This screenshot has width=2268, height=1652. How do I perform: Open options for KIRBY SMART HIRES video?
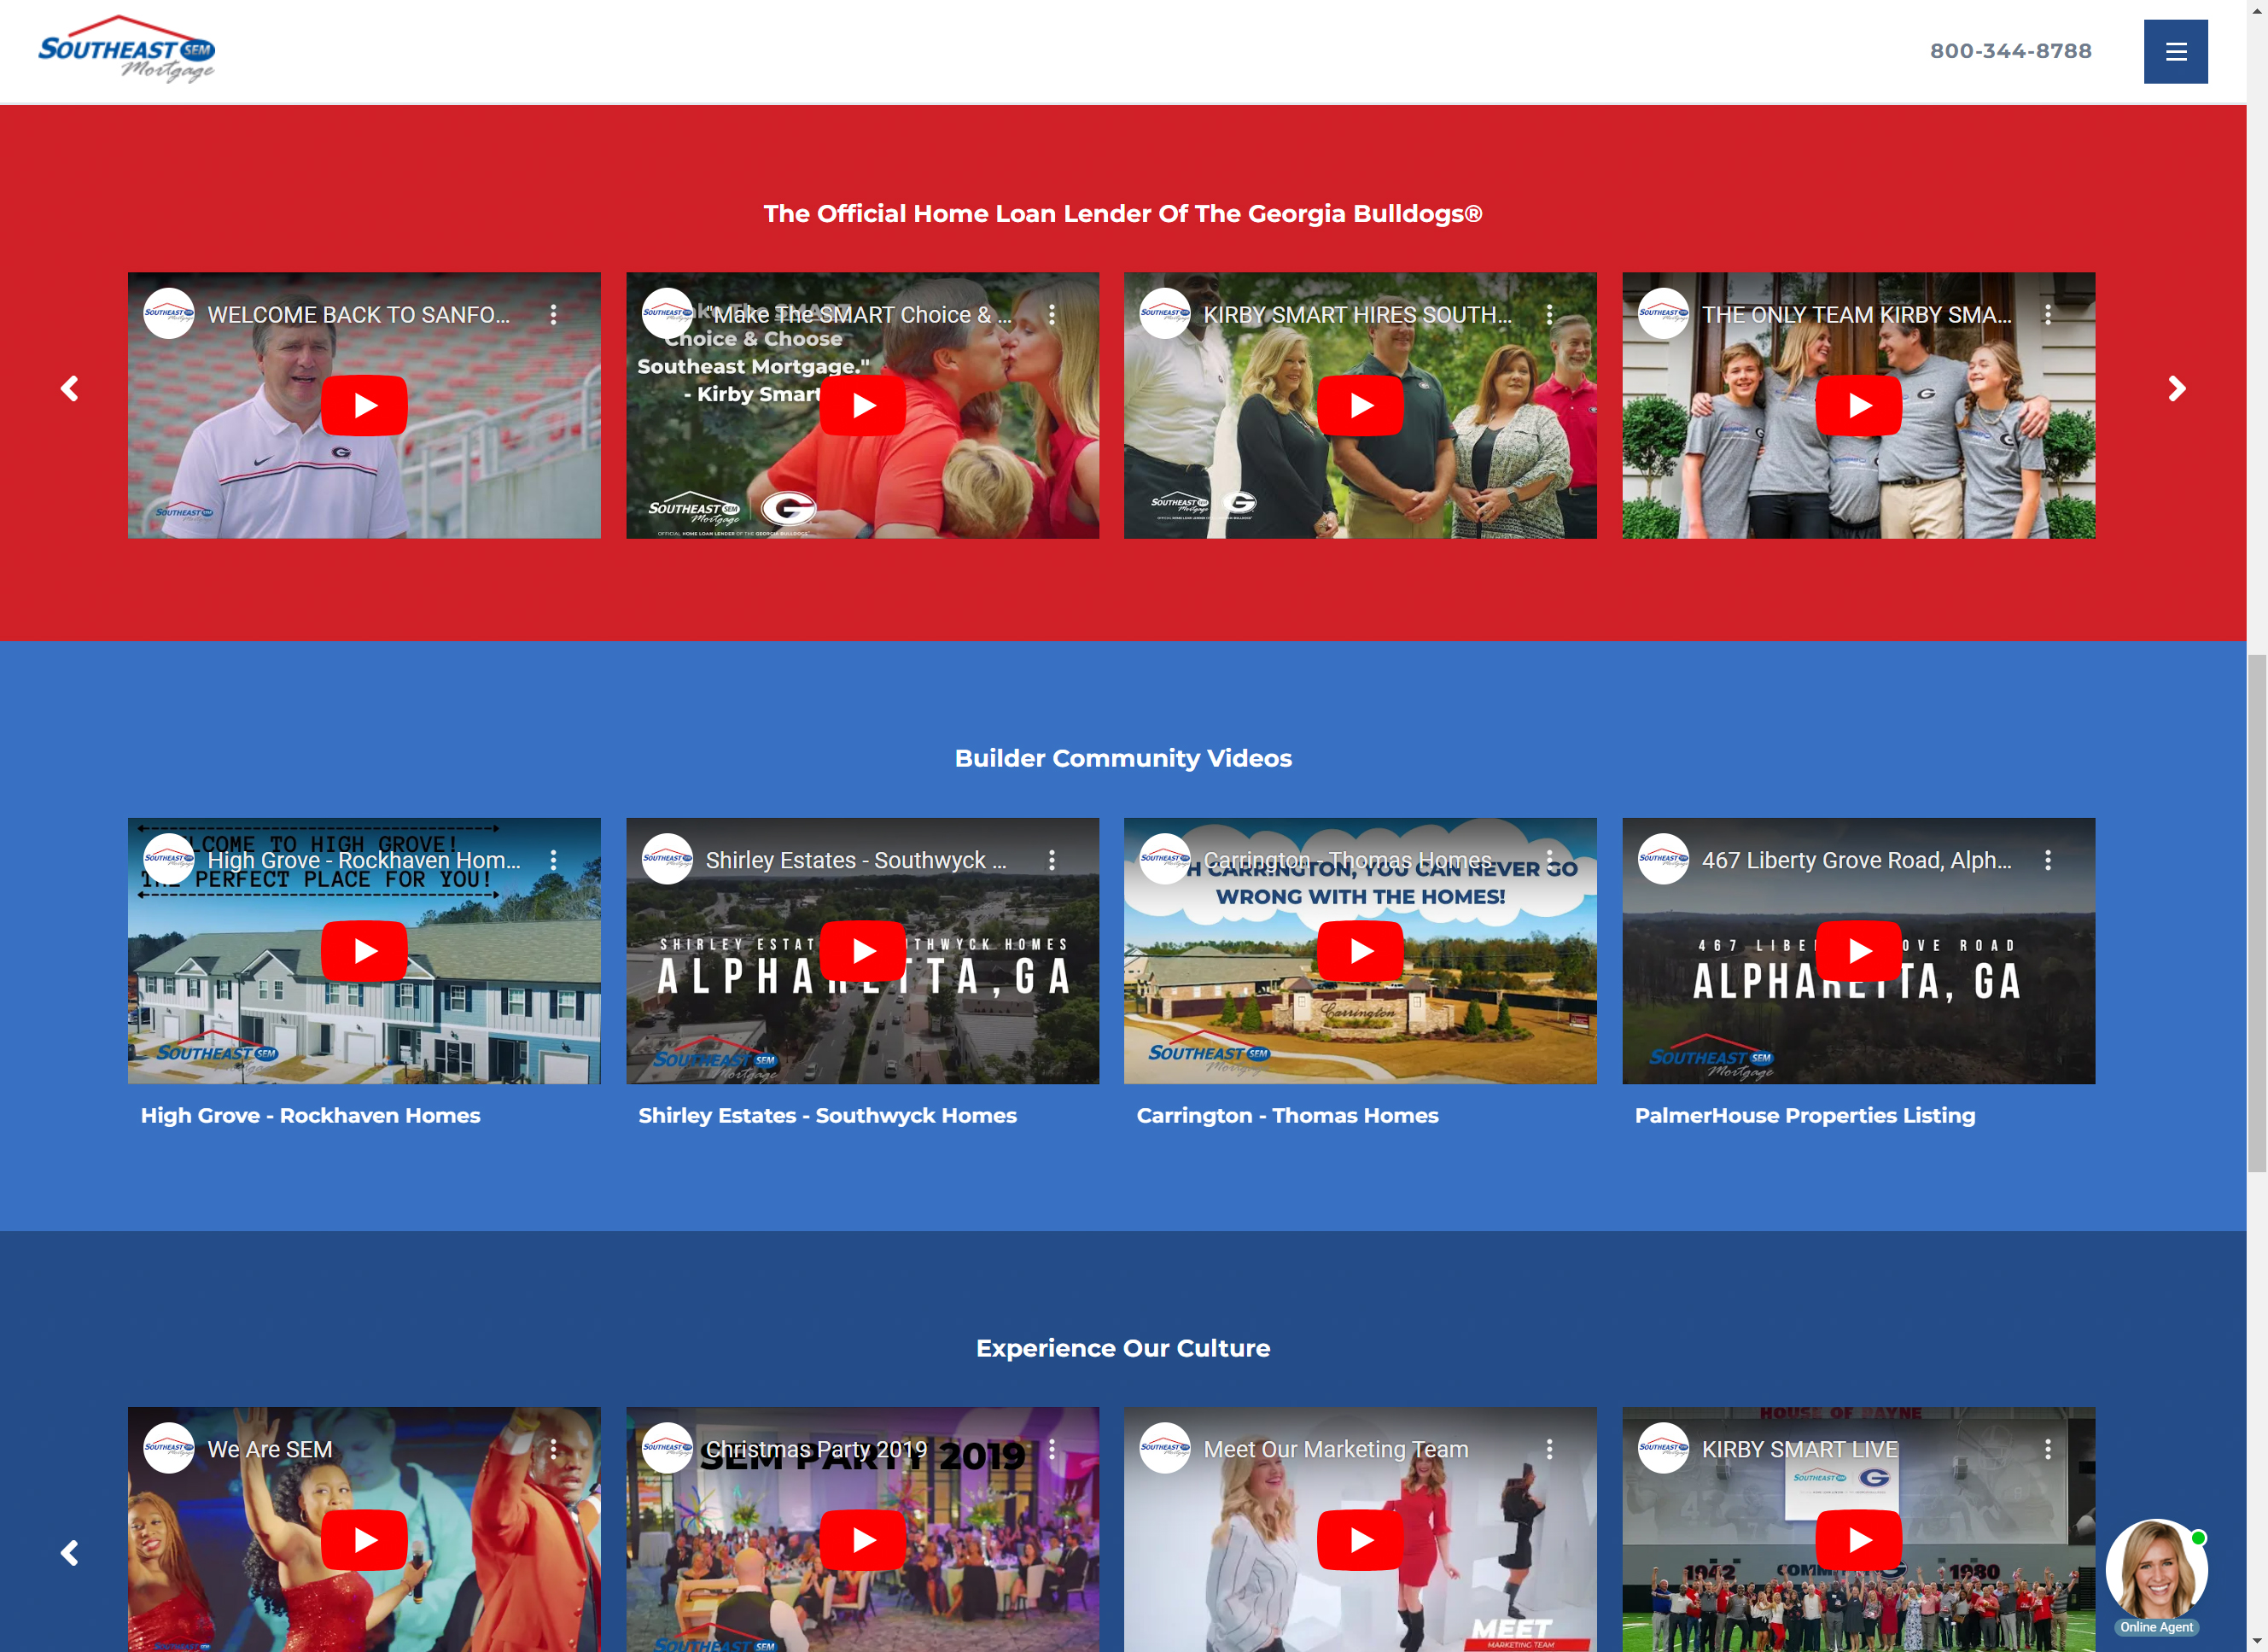click(1549, 315)
